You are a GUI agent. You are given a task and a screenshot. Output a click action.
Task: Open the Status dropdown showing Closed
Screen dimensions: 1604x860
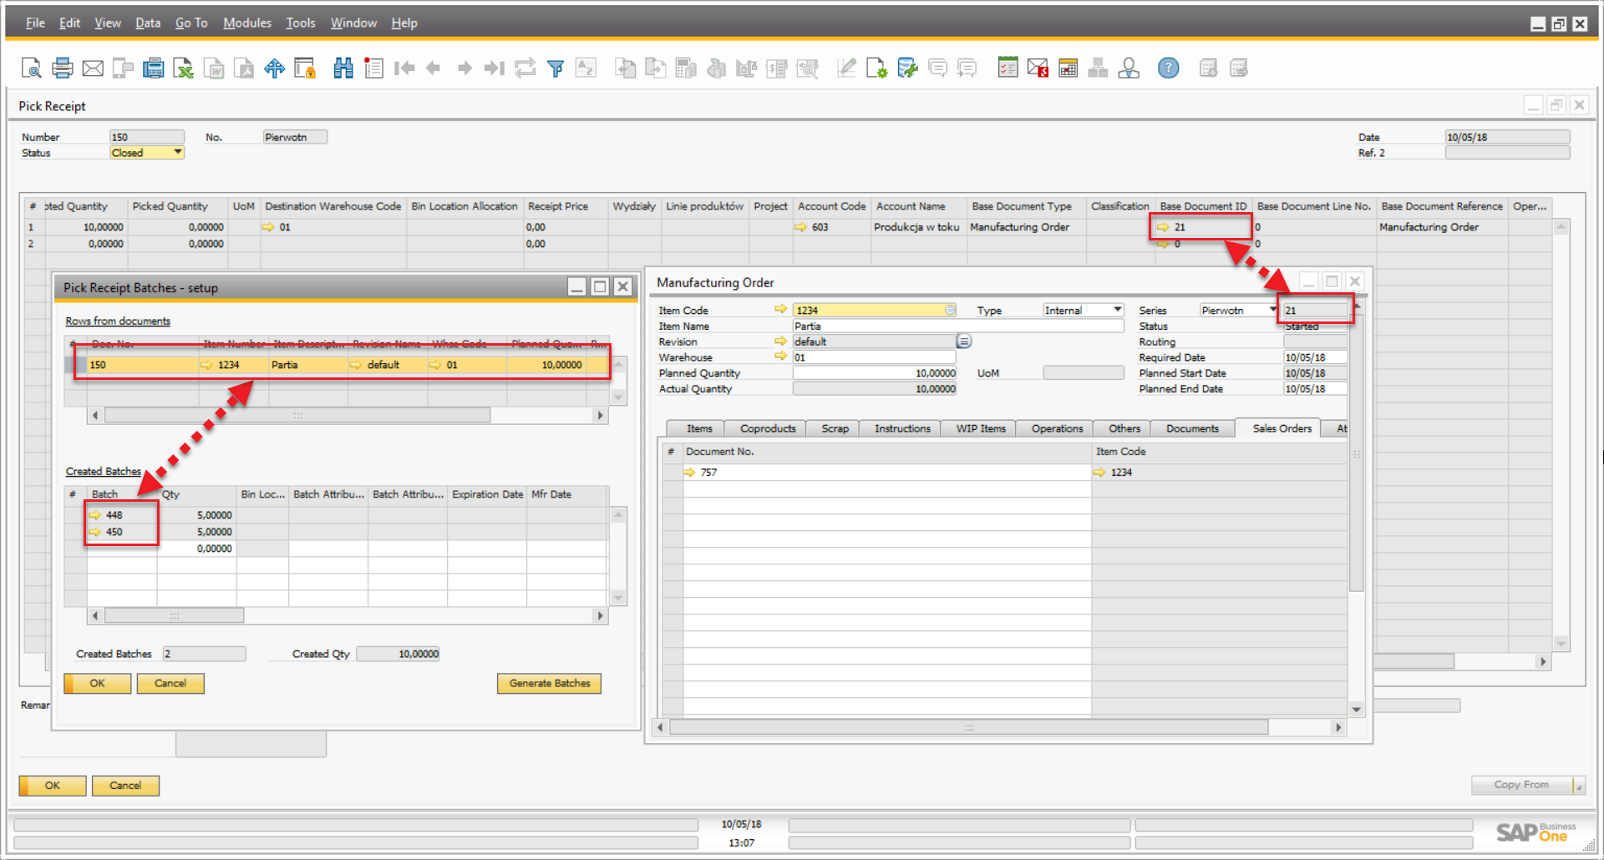(176, 152)
